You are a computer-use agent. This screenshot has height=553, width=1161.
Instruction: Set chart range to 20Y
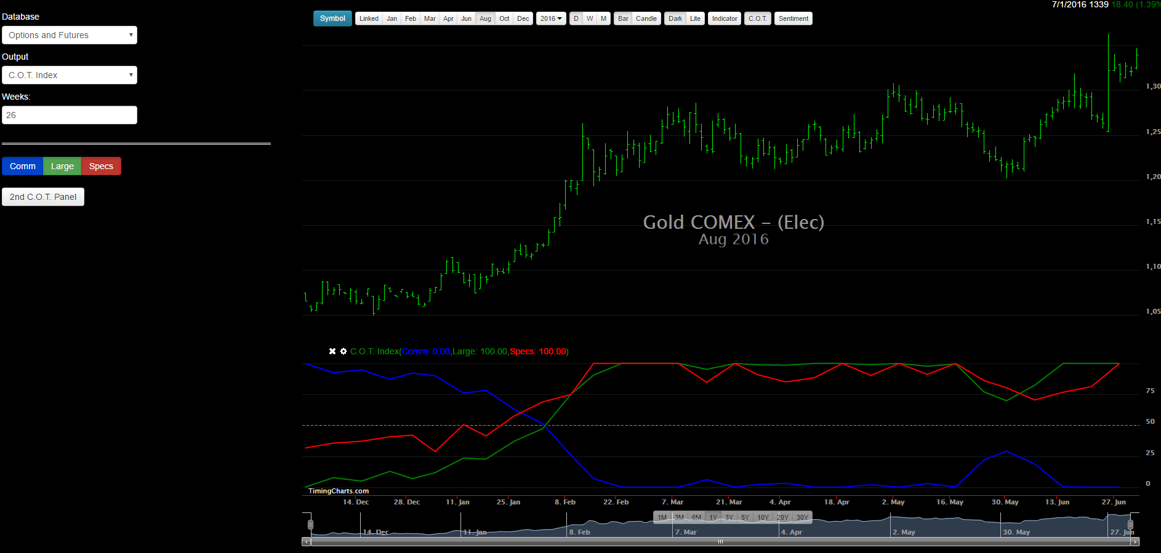click(783, 517)
